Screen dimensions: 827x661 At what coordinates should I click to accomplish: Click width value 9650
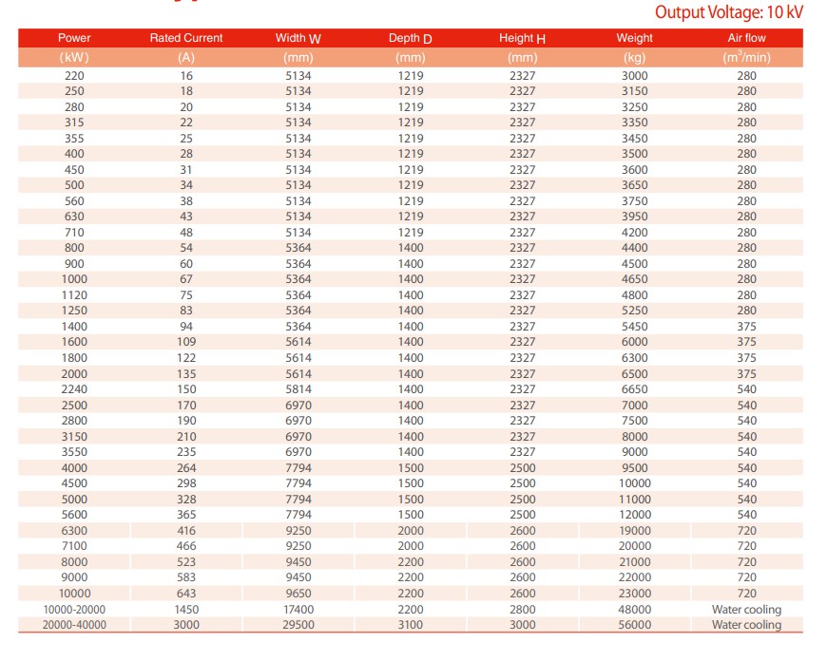298,594
